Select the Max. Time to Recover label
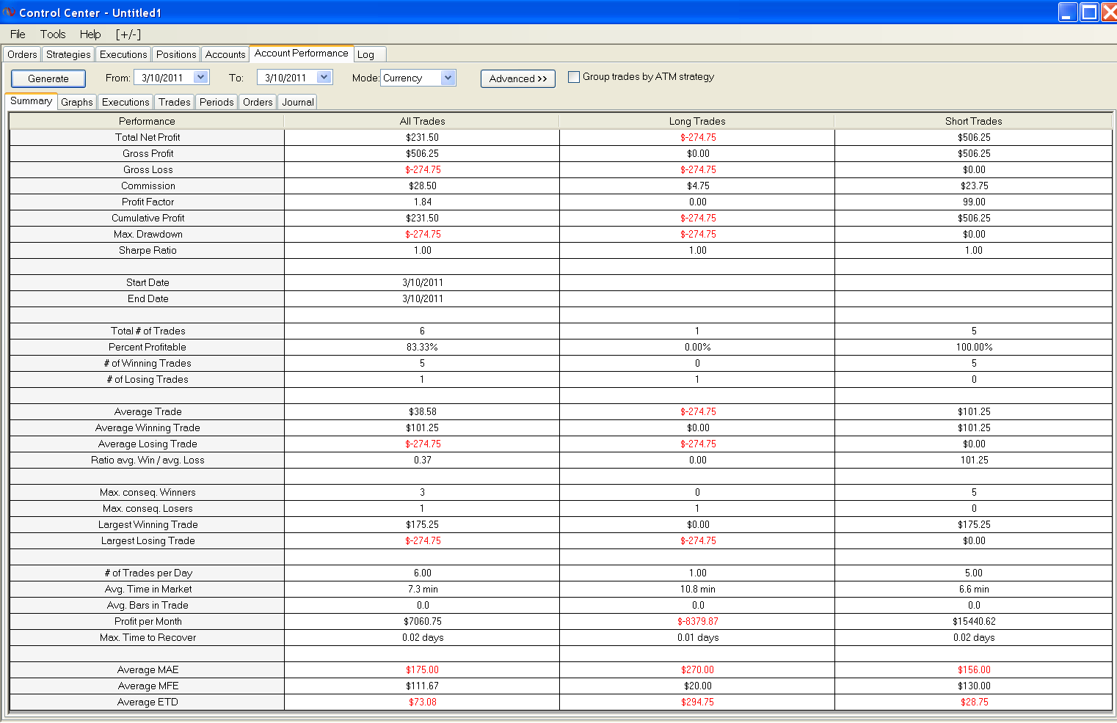Screen dimensions: 1117x723 click(148, 637)
